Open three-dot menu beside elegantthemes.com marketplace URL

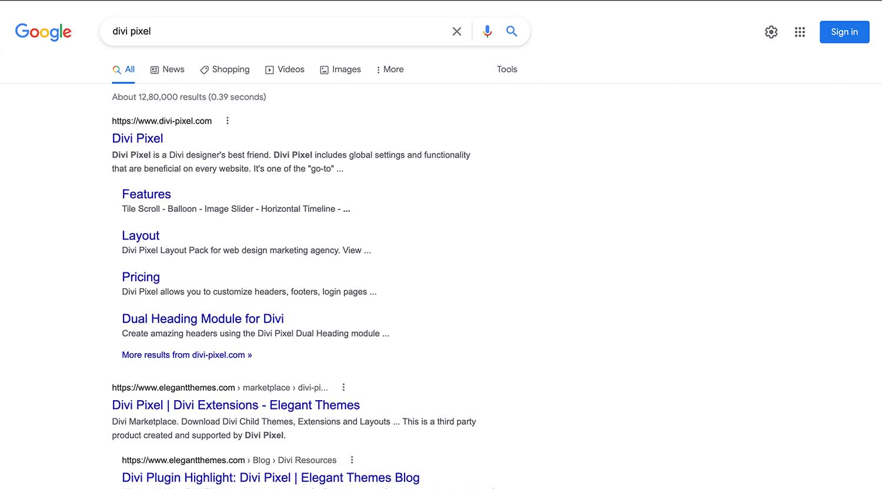tap(343, 387)
